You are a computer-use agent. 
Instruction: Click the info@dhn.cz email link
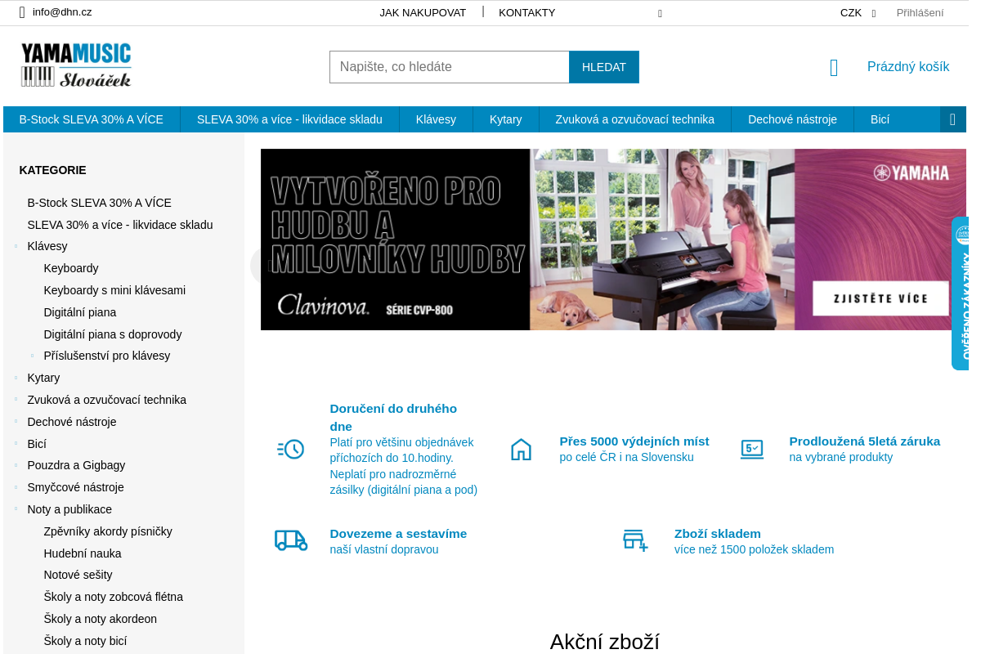point(62,12)
